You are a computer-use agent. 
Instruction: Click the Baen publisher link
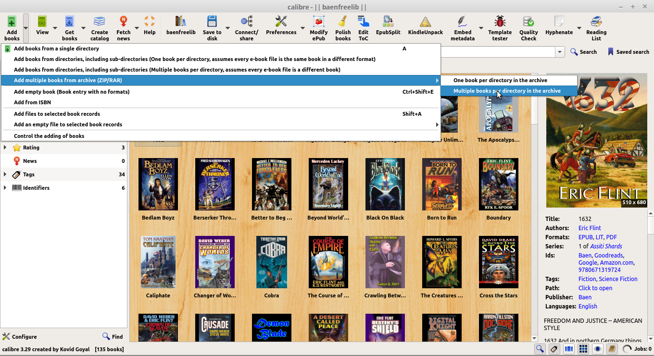coord(585,297)
